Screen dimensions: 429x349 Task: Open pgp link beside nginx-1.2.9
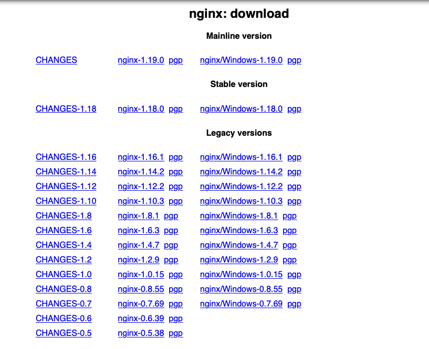pyautogui.click(x=171, y=260)
